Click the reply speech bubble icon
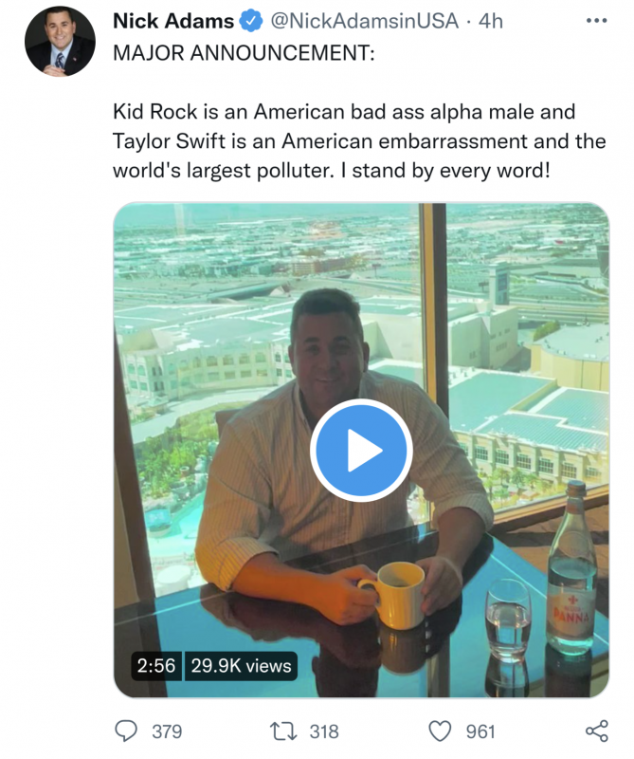This screenshot has height=759, width=634. coord(126,731)
